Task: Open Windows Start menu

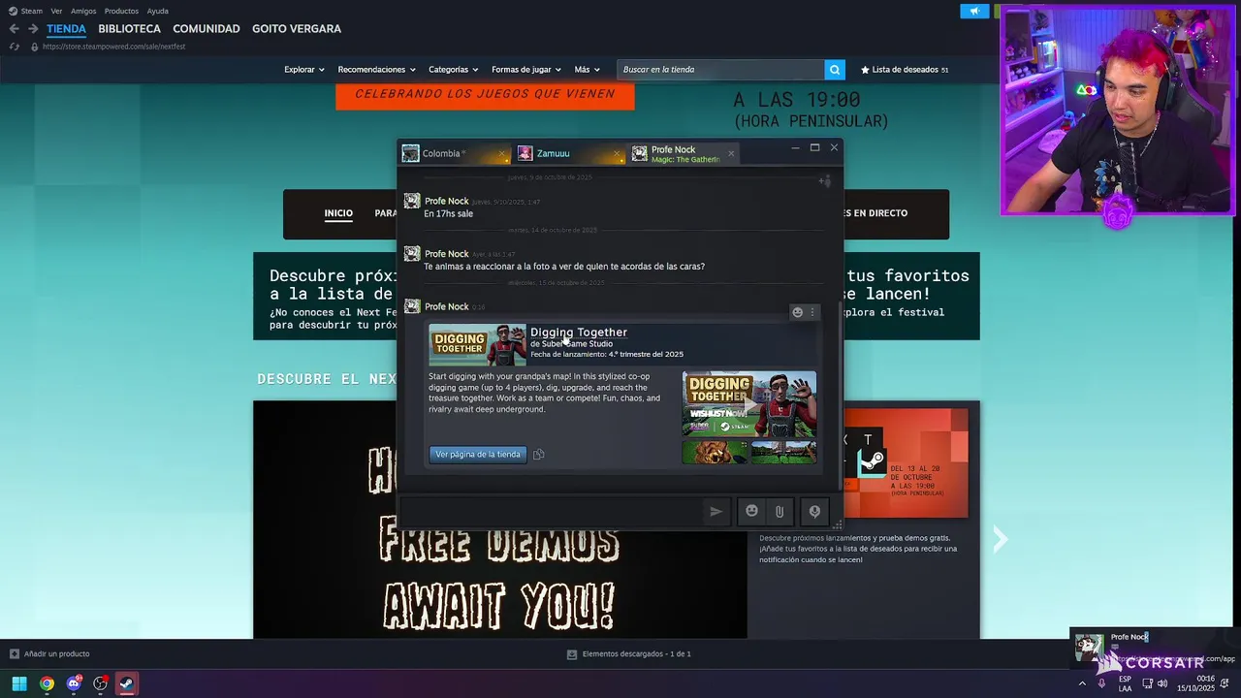Action: (x=19, y=684)
